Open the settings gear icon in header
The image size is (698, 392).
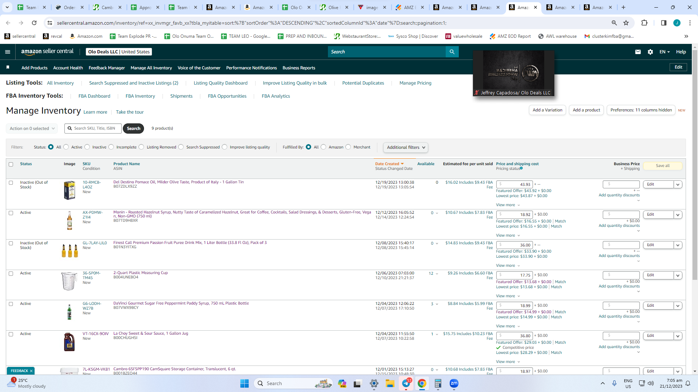650,52
